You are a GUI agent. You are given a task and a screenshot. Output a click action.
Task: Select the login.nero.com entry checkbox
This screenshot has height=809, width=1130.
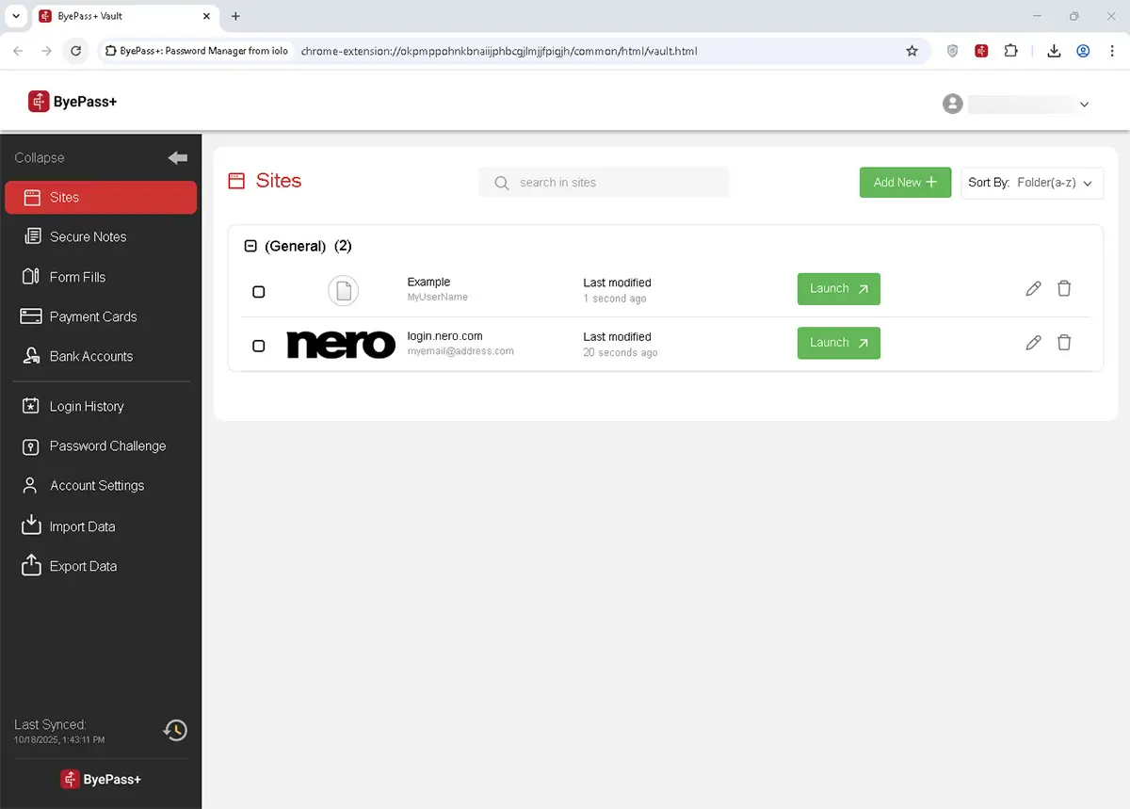pyautogui.click(x=258, y=346)
